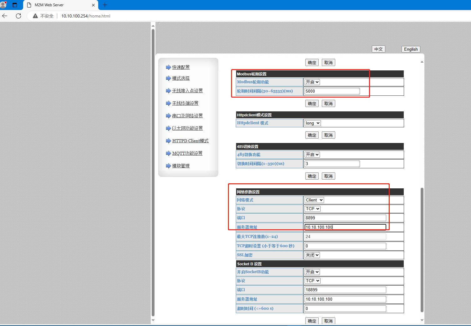
Task: Expand the Httpdclient 模式 long dropdown
Action: [x=312, y=123]
